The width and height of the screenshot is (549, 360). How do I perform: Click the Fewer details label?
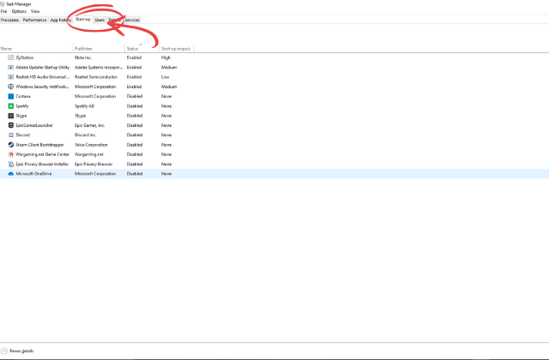click(x=21, y=351)
